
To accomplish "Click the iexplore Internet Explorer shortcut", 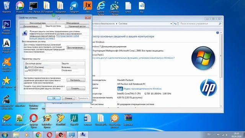I will (x=101, y=8).
